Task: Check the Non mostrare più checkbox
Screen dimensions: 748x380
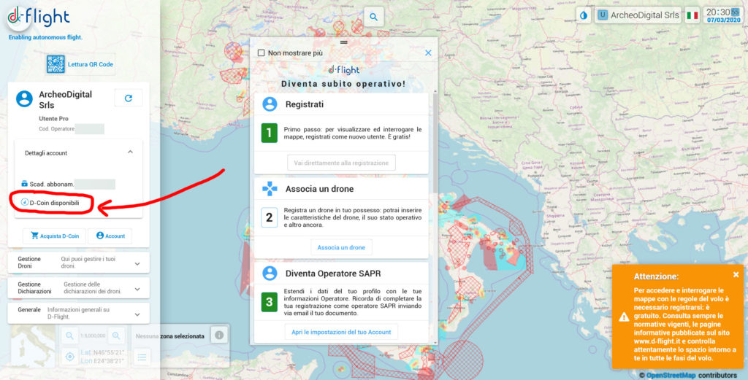Action: click(x=261, y=53)
